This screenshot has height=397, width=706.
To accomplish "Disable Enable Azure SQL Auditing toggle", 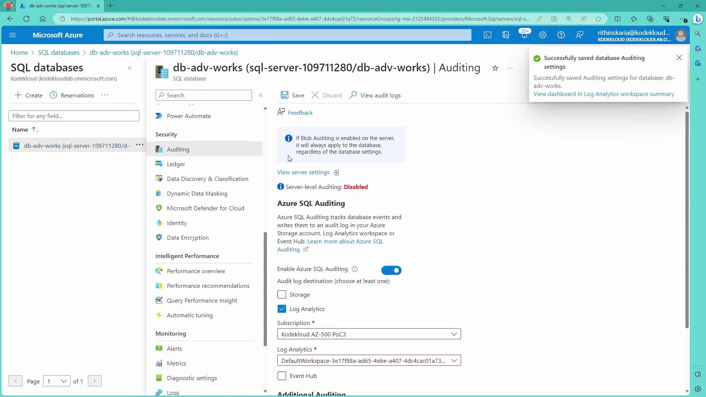I will pyautogui.click(x=391, y=270).
